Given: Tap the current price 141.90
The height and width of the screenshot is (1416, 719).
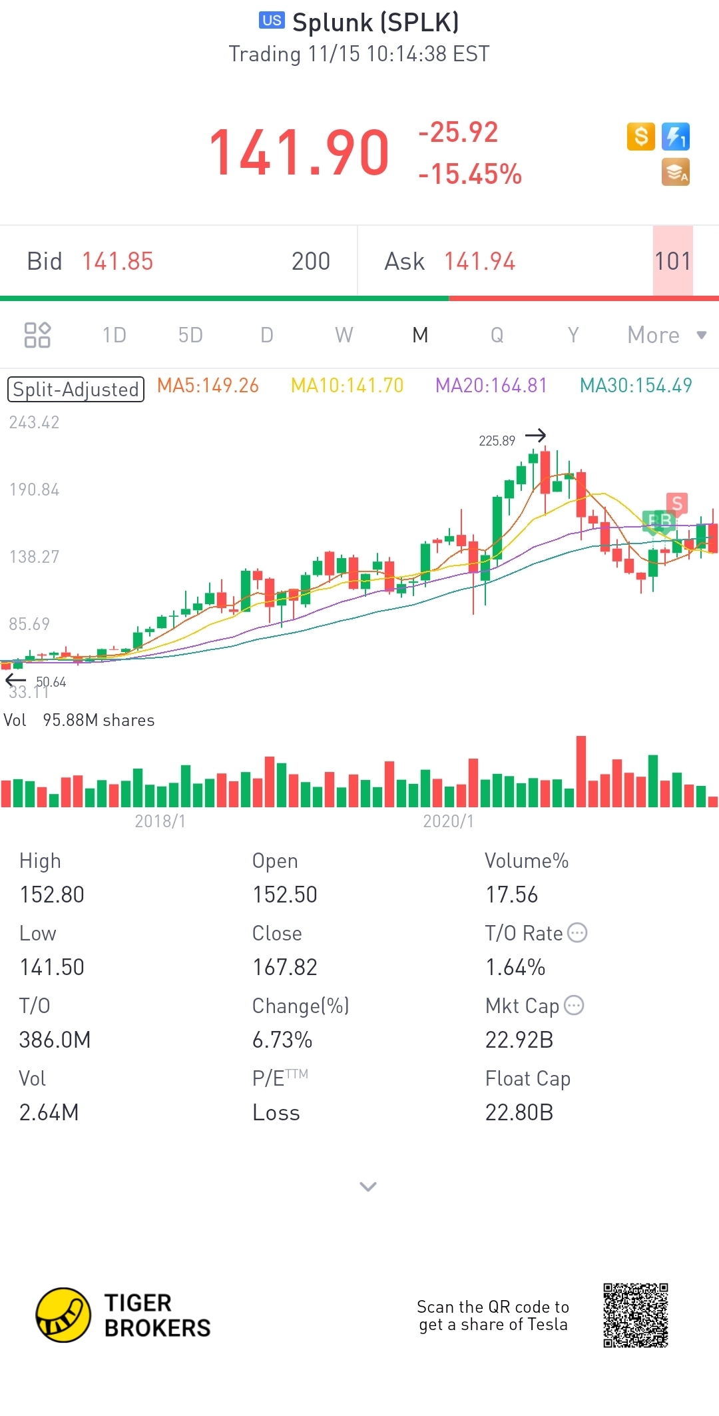Looking at the screenshot, I should pos(299,153).
